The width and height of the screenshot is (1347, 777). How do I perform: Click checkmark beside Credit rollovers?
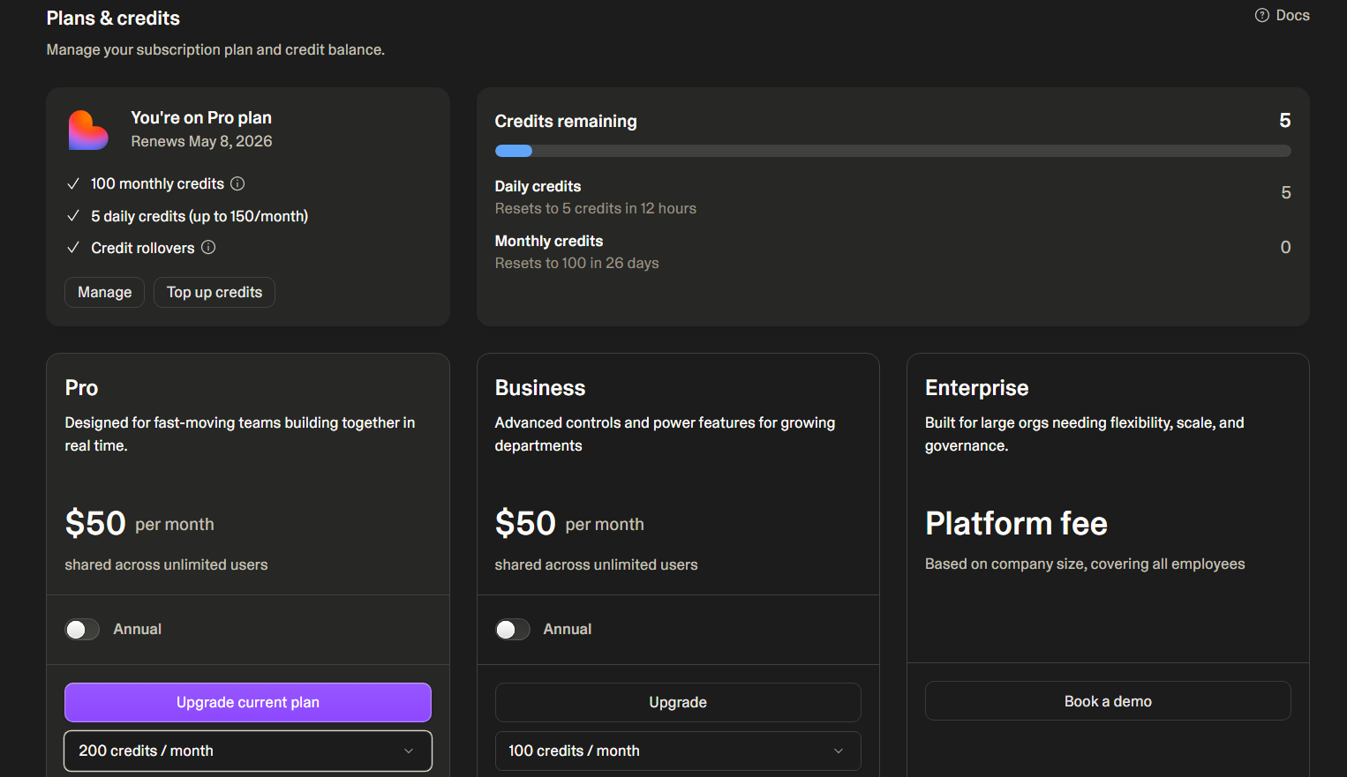point(73,248)
